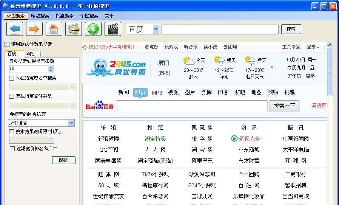Focus the Baidu search input box
The image size is (339, 205).
(192, 106)
